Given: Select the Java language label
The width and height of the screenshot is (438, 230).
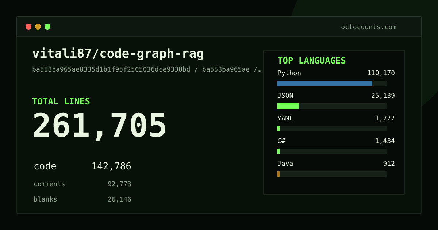Looking at the screenshot, I should pyautogui.click(x=285, y=164).
